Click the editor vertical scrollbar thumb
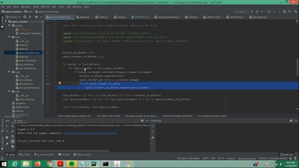Viewport: 299px width, 168px height. (297, 67)
